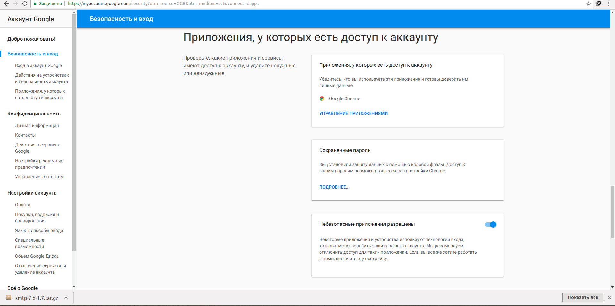Screen dimensions: 615x306
Task: Click the Google Chrome app icon
Action: [x=322, y=98]
